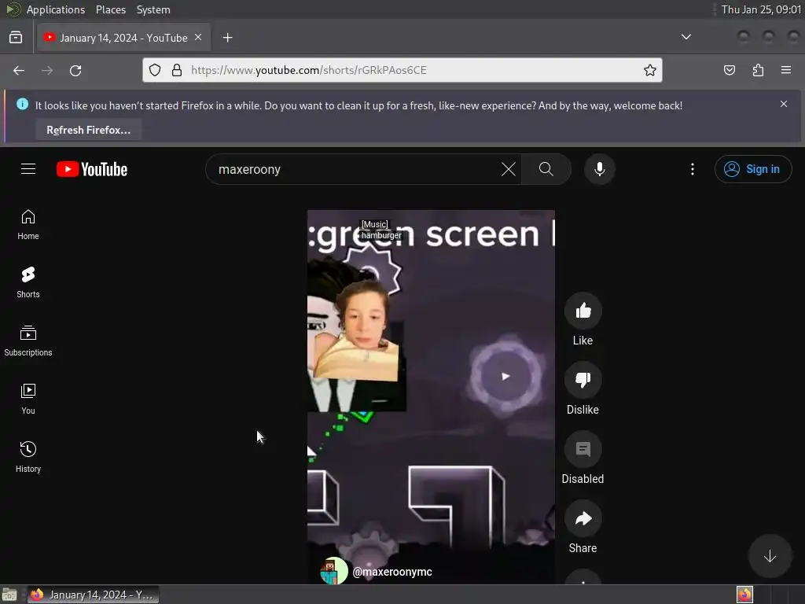Show site security lock info
Image resolution: width=805 pixels, height=604 pixels.
177,70
